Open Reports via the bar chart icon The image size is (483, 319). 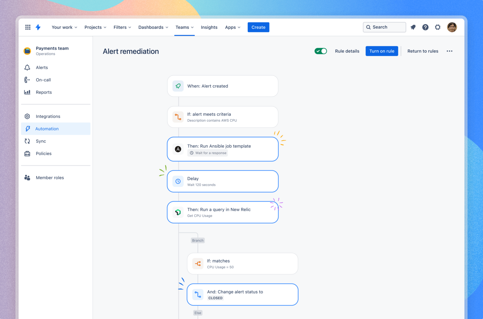coord(27,92)
